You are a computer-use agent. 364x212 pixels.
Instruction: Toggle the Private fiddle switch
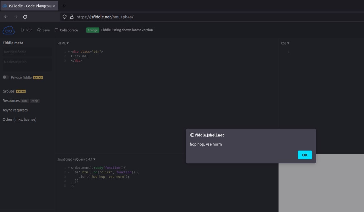point(6,77)
